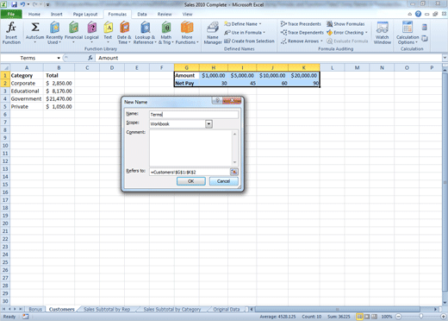Collapse dialog with Refers to range picker
The height and width of the screenshot is (321, 448).
[234, 172]
